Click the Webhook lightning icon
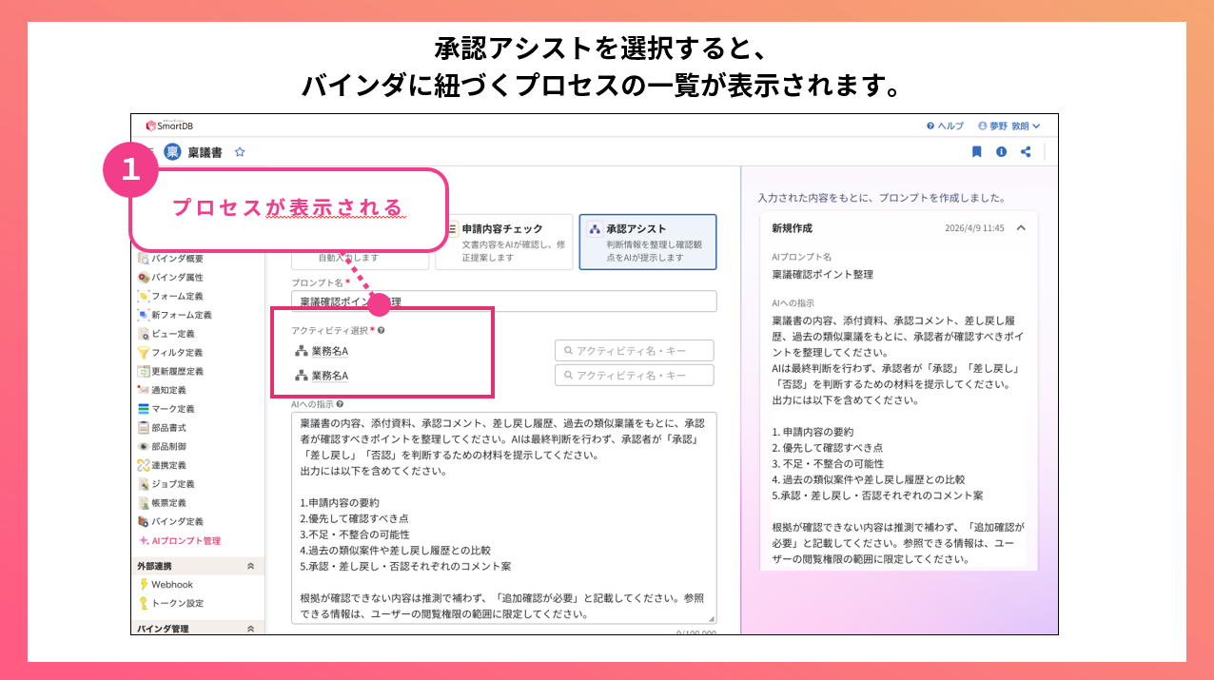The width and height of the screenshot is (1214, 680). pyautogui.click(x=144, y=585)
